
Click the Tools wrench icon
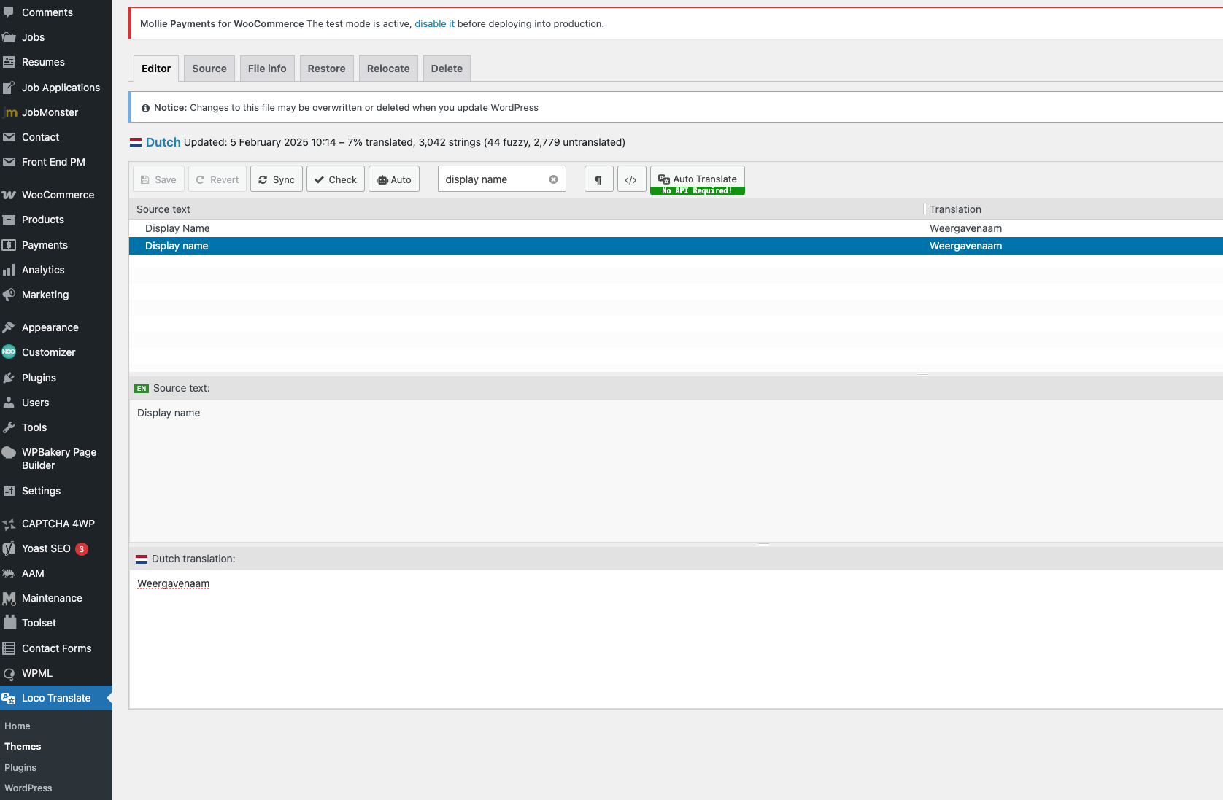[x=9, y=427]
